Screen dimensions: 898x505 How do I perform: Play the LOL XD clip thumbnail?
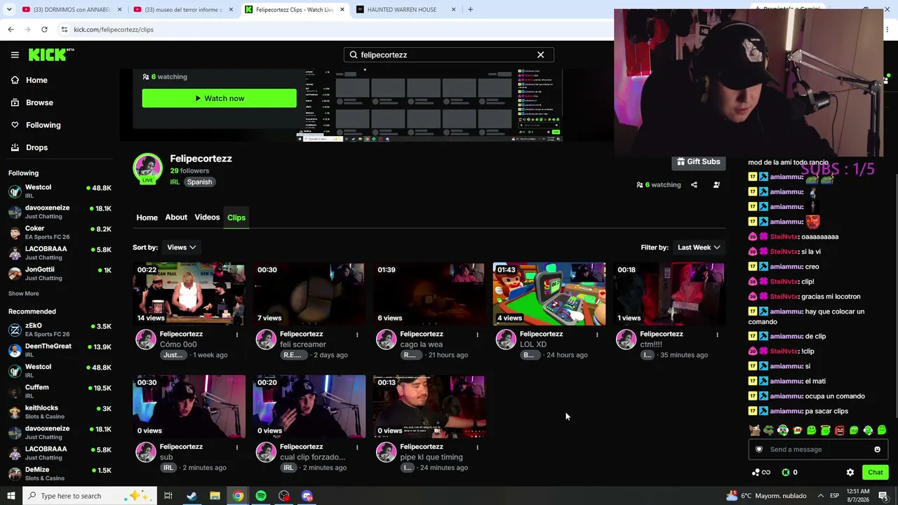(549, 295)
